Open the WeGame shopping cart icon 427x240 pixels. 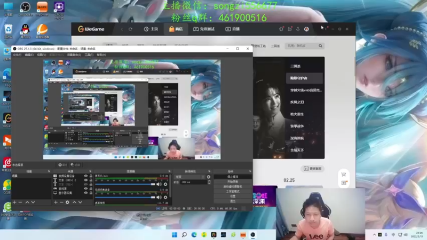pos(344,174)
